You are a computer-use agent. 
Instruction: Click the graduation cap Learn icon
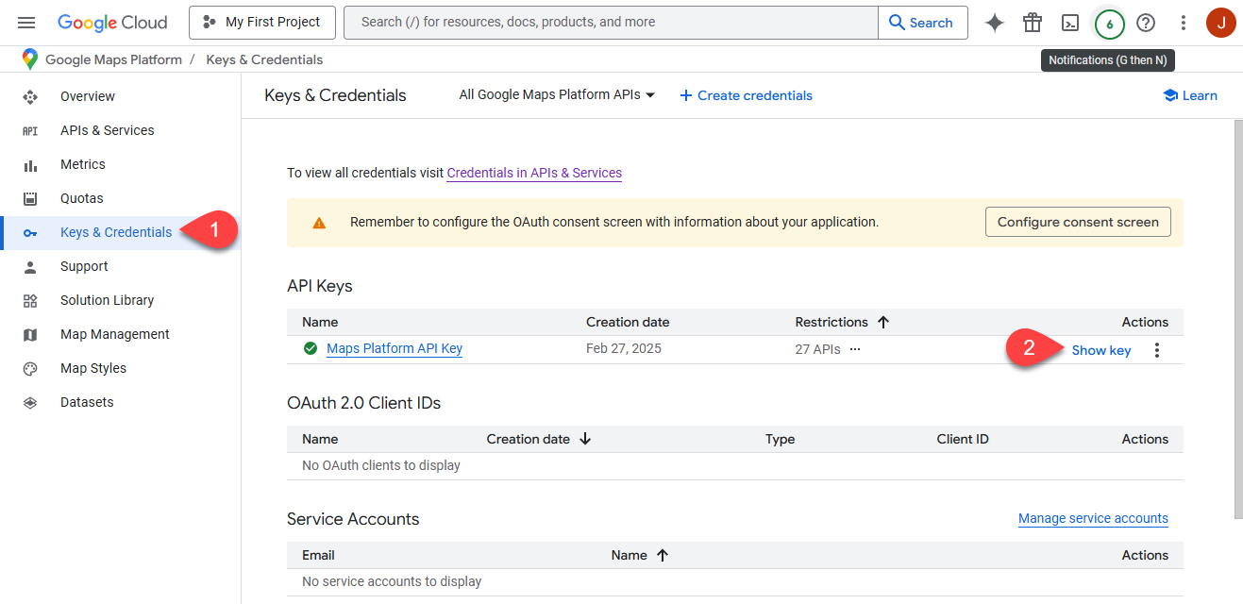[x=1170, y=95]
